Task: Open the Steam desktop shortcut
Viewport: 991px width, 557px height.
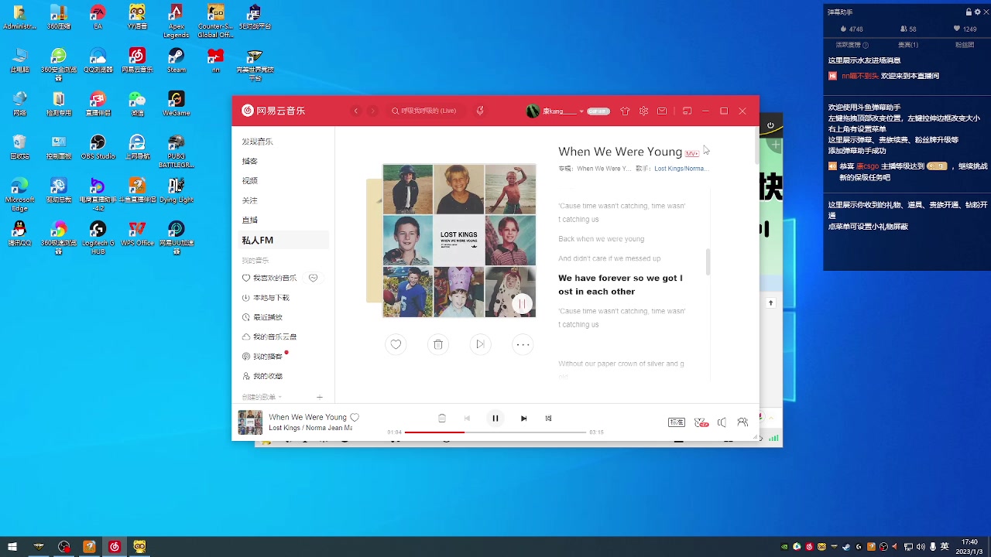Action: pos(177,60)
